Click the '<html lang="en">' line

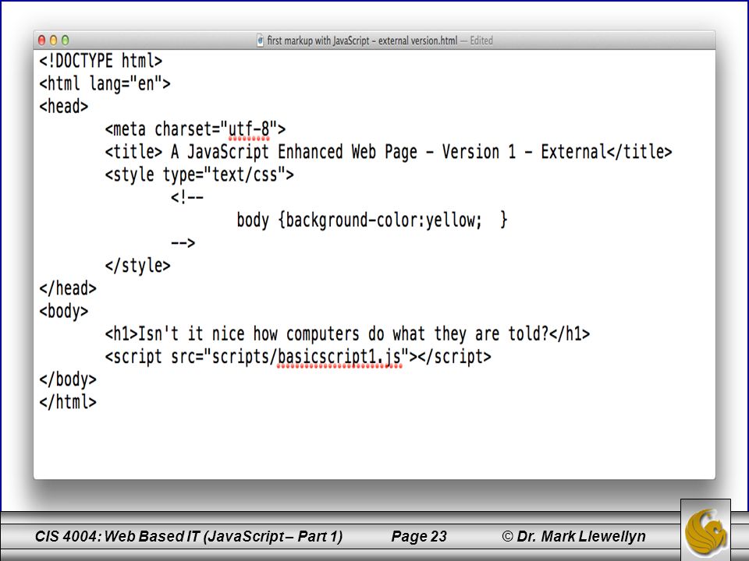(105, 84)
